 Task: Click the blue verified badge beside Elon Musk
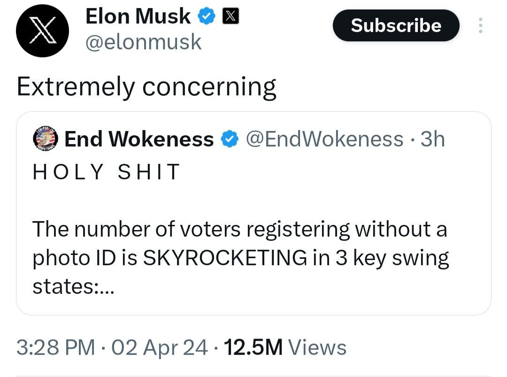pos(206,17)
